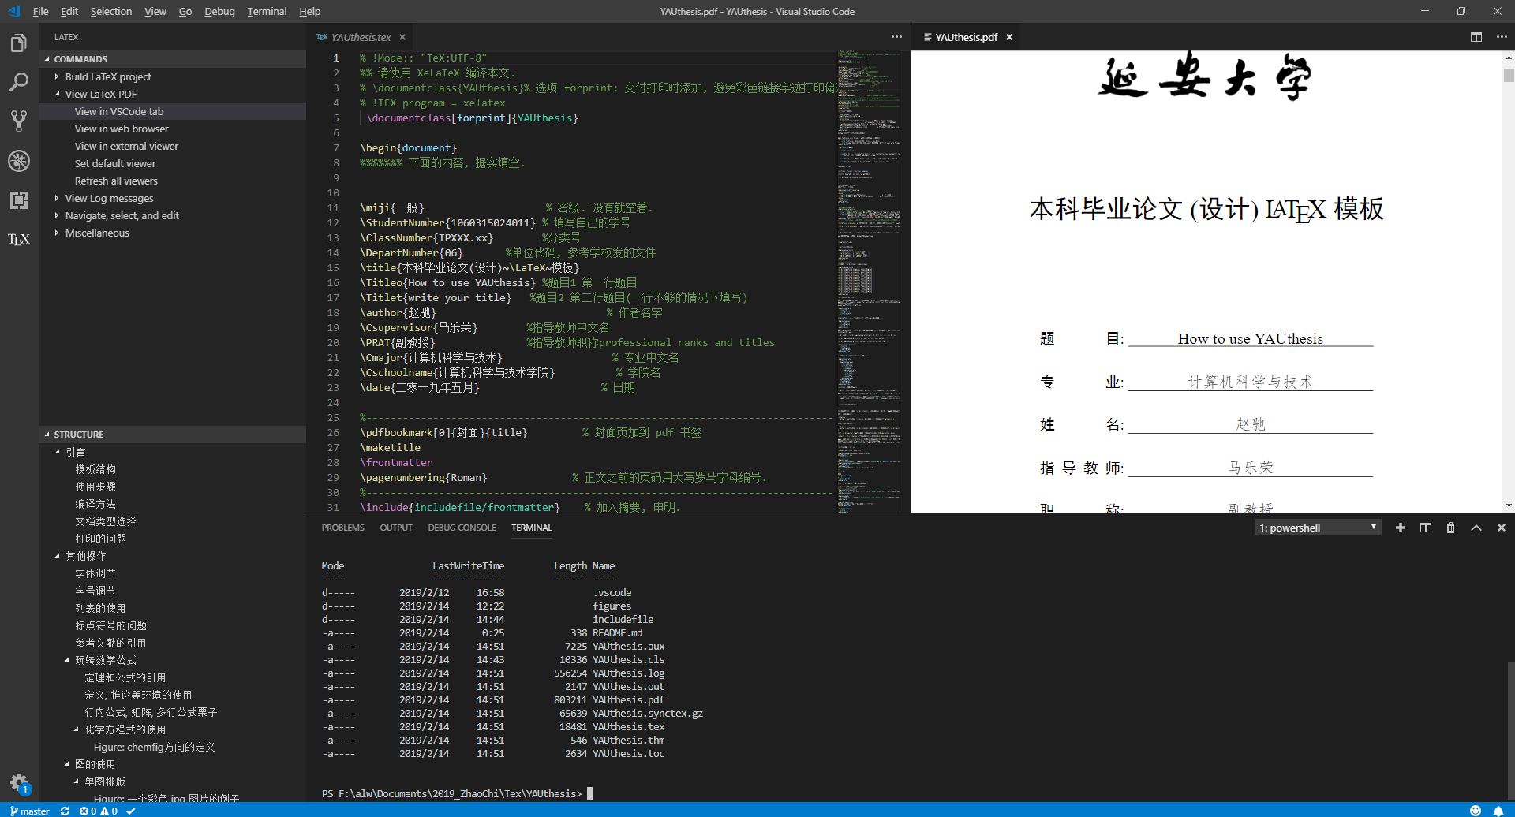This screenshot has height=817, width=1515.
Task: Jump to 列表的使用 section in outline
Action: click(x=100, y=608)
